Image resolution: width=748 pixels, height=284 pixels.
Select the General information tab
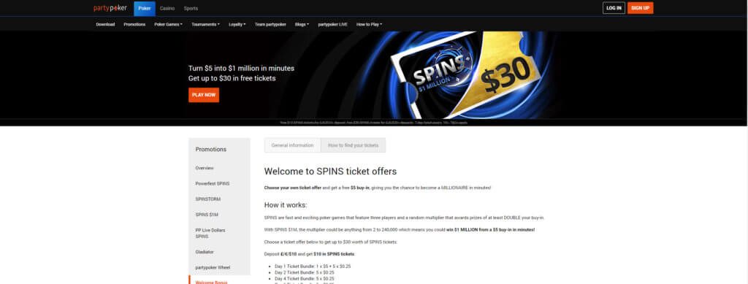pos(292,145)
